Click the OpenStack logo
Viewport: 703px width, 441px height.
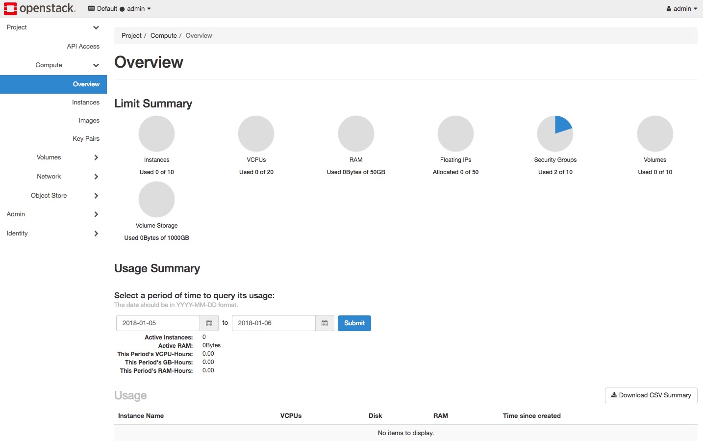[x=40, y=8]
